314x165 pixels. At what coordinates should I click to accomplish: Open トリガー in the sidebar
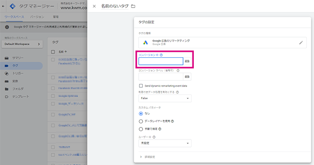coord(18,73)
